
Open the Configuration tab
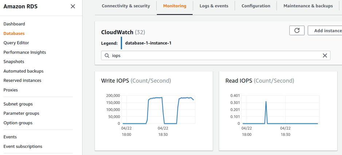[x=256, y=6]
